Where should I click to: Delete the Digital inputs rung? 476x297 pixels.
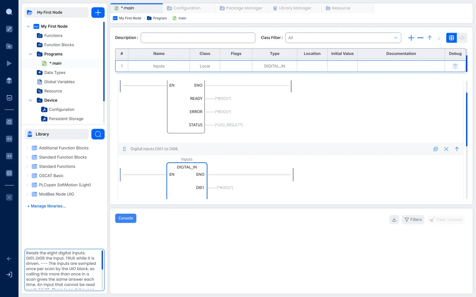coord(446,149)
